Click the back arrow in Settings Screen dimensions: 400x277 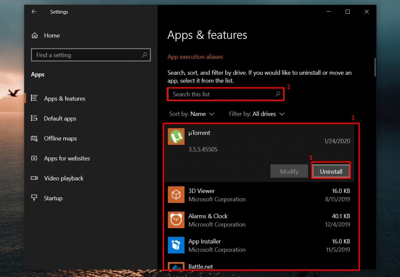(34, 12)
